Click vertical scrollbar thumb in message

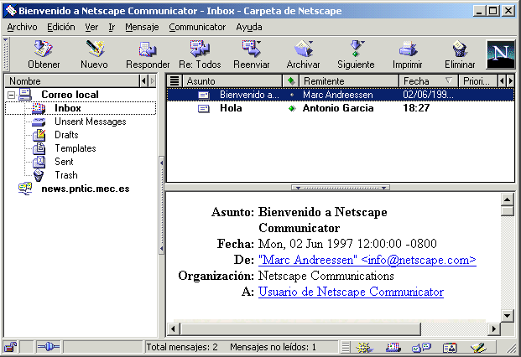pos(507,211)
